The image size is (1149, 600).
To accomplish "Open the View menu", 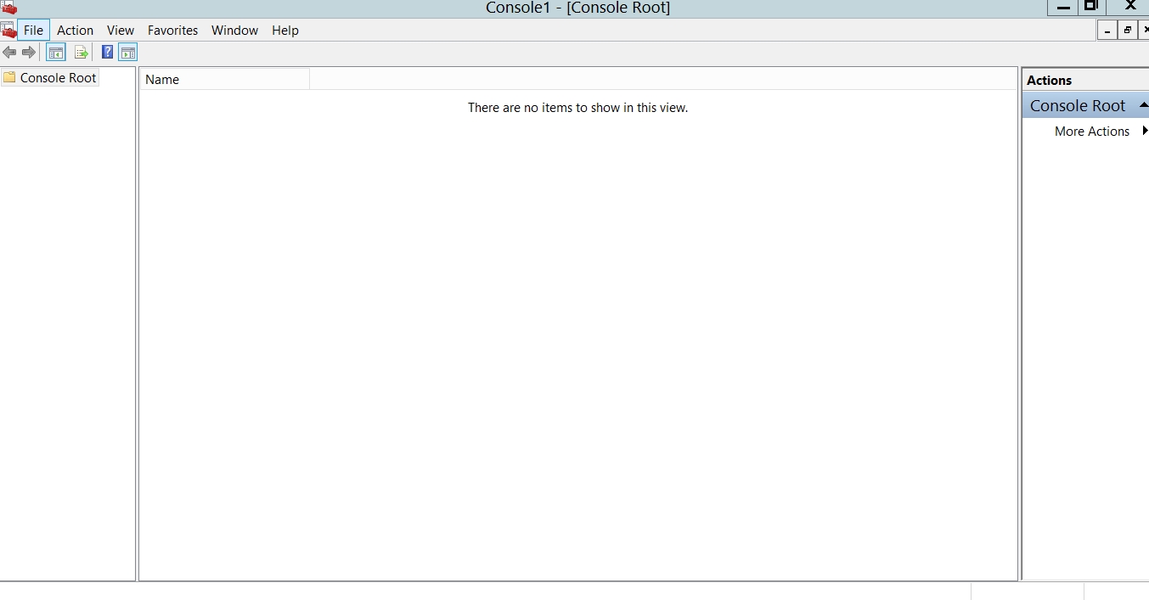I will [121, 31].
